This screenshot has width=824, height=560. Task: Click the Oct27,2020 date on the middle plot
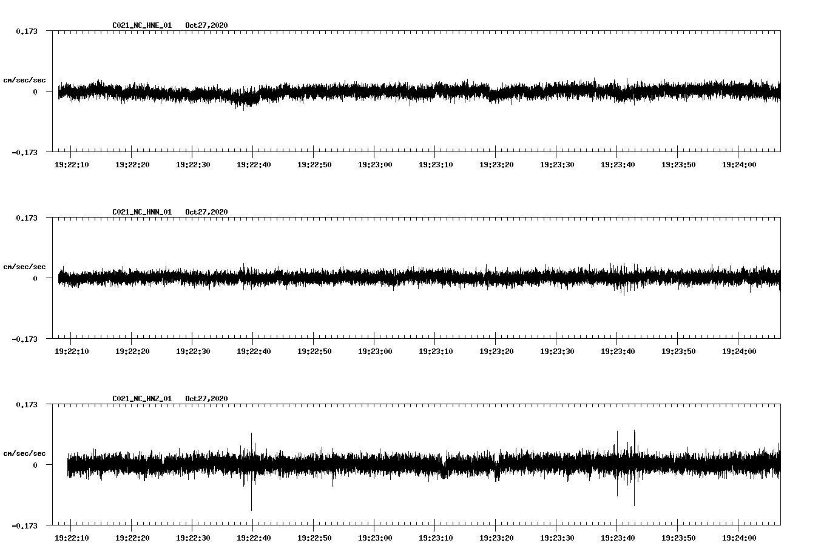[206, 212]
